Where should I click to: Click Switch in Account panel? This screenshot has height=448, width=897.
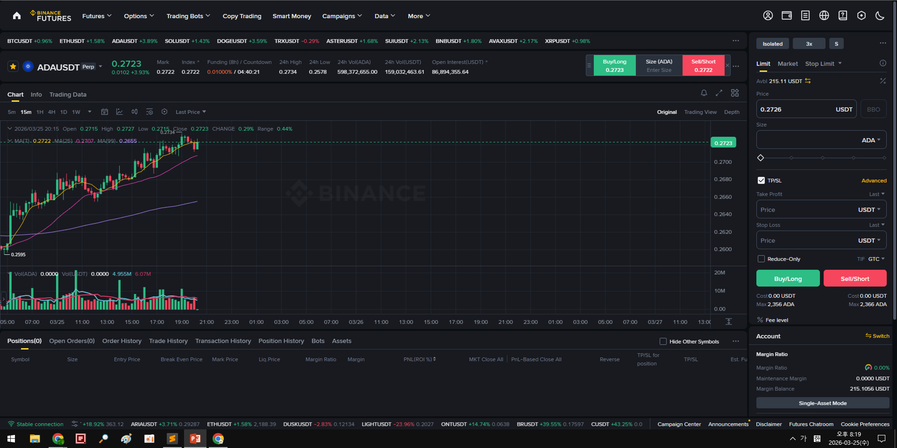(877, 336)
